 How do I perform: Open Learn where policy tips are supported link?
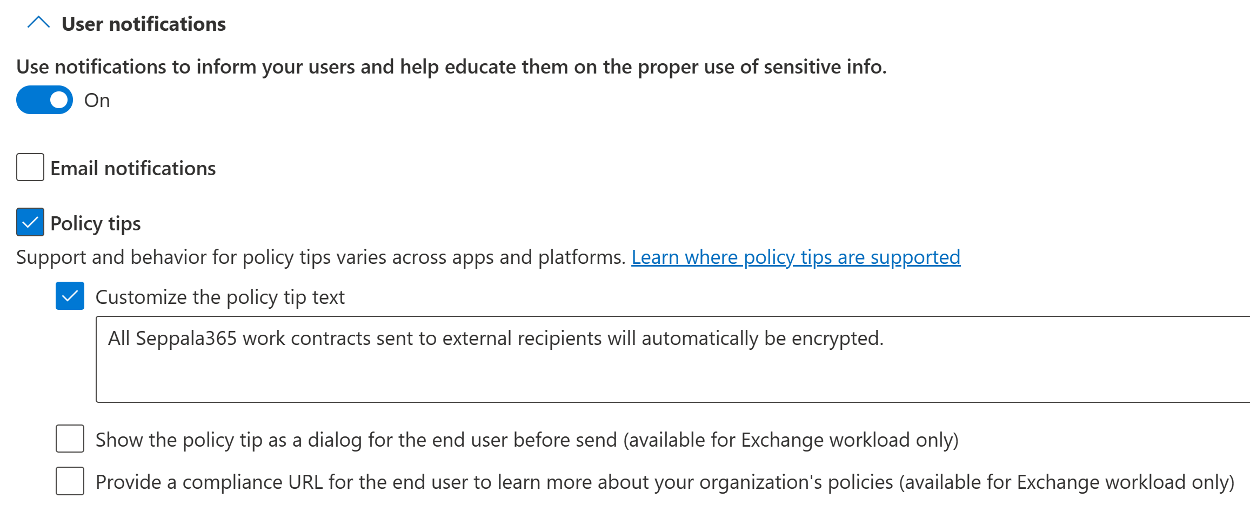coord(796,257)
